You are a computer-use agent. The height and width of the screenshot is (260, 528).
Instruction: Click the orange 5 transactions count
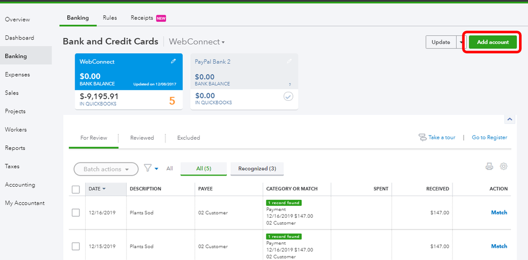pos(172,101)
